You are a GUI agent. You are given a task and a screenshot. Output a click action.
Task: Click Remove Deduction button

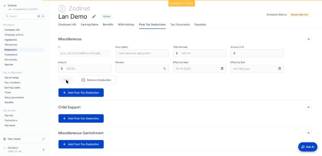[x=96, y=80]
